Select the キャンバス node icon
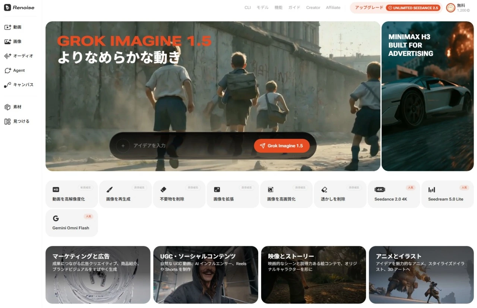 [7, 85]
